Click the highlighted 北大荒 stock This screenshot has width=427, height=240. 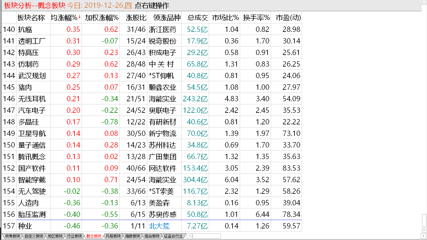[159, 226]
